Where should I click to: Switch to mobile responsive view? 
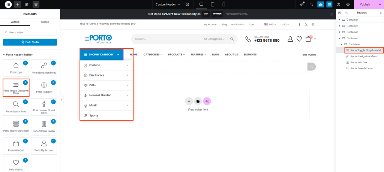(224, 4)
